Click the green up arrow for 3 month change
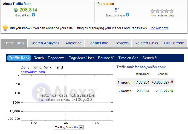188x134 pixels. (x=172, y=91)
